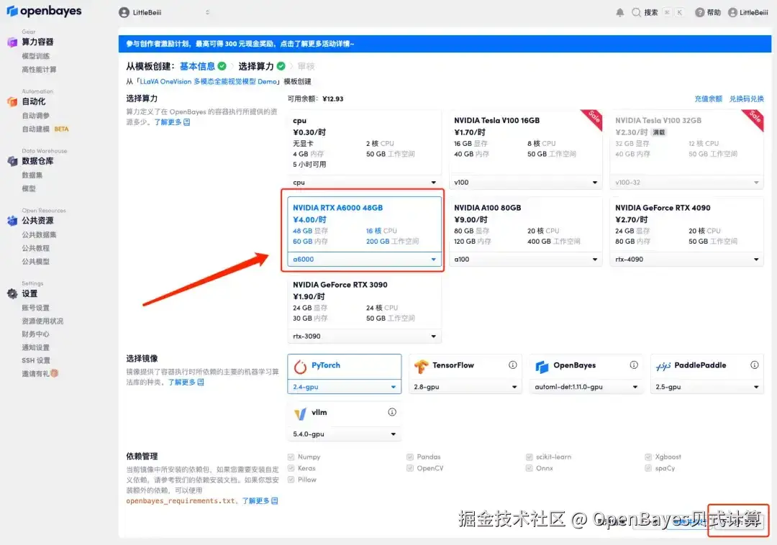Click the LittleBeiii avatar in top-left switcher

click(x=124, y=13)
